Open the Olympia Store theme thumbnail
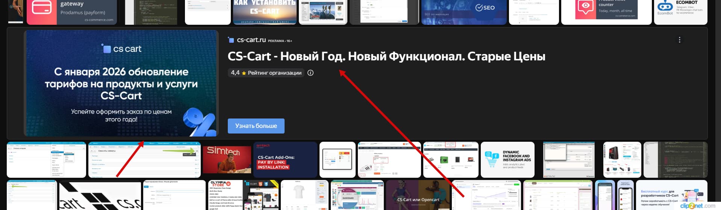Screen dimensions: 721x210 [x=224, y=195]
